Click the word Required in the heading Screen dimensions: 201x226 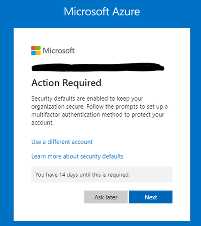pos(82,83)
